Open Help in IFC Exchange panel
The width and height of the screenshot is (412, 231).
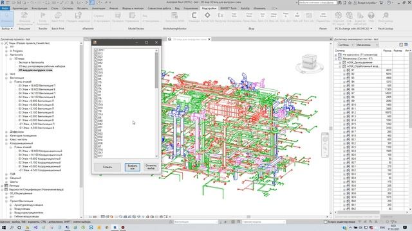pyautogui.click(x=371, y=17)
